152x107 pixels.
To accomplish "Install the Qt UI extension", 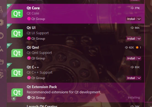I will pos(131,39).
